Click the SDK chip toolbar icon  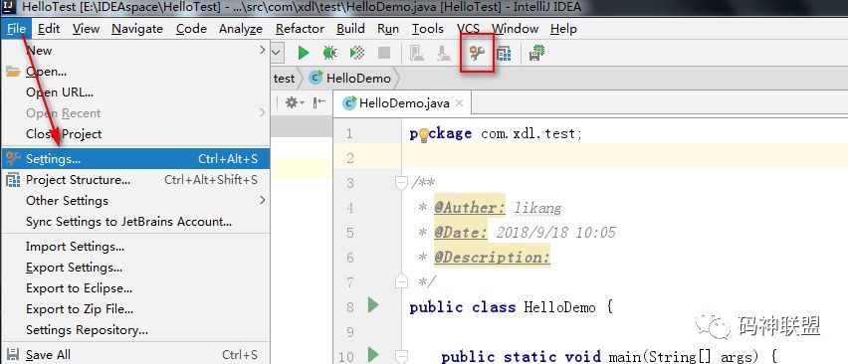coord(537,53)
